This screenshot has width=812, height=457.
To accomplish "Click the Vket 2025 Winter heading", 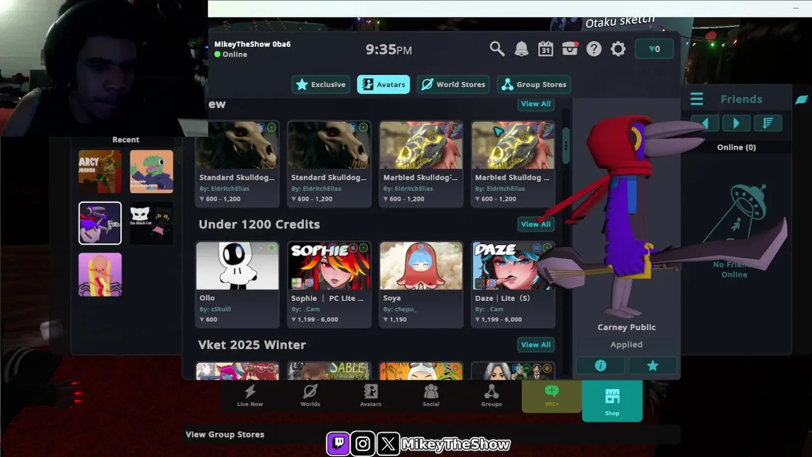I will point(252,345).
